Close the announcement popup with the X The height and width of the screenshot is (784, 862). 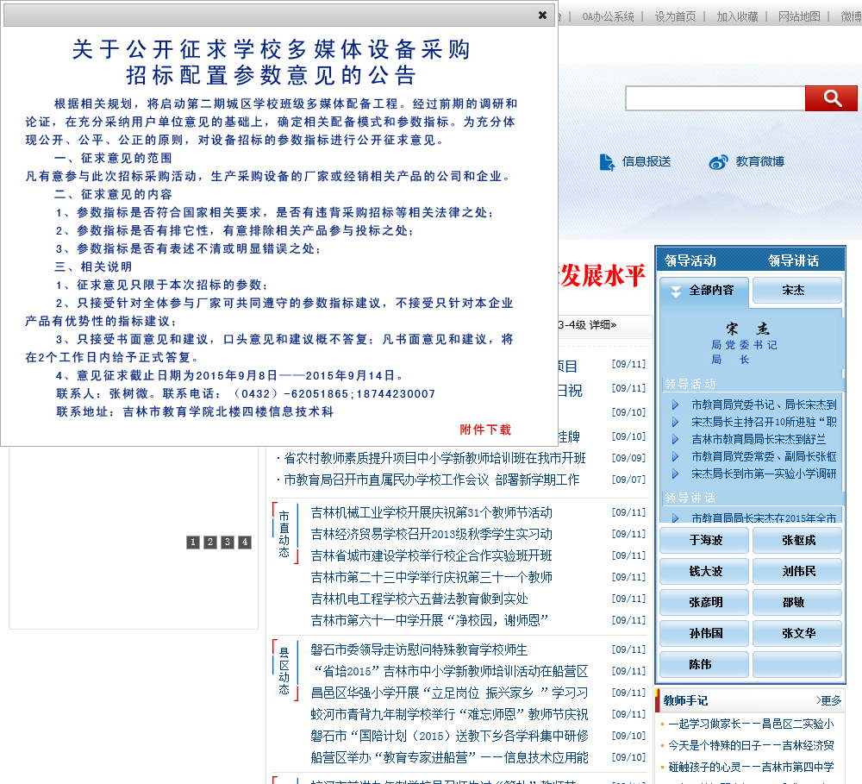click(x=542, y=16)
